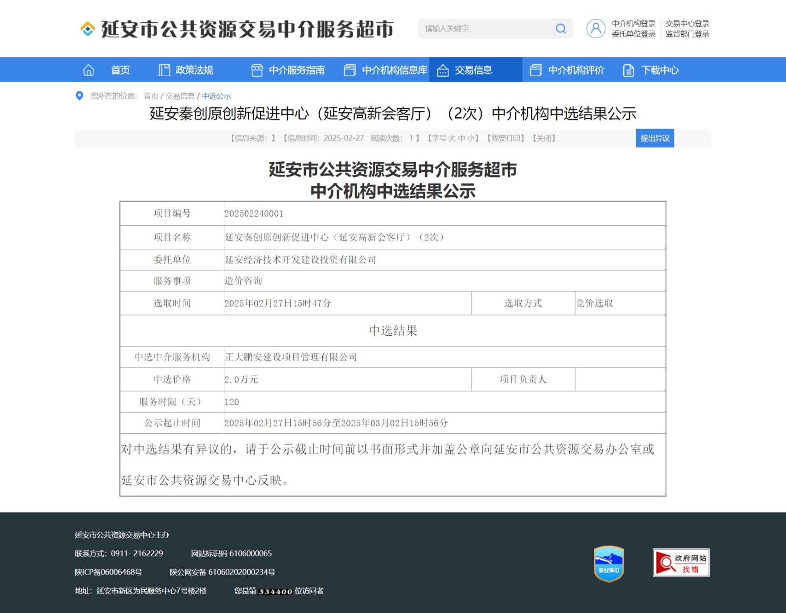
Task: Click the location pin icon in breadcrumb
Action: tap(79, 96)
